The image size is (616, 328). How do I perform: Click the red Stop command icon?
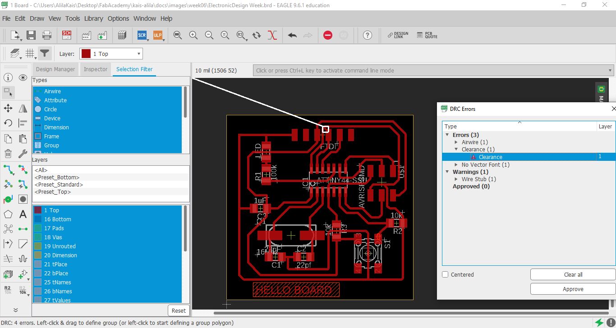(328, 35)
